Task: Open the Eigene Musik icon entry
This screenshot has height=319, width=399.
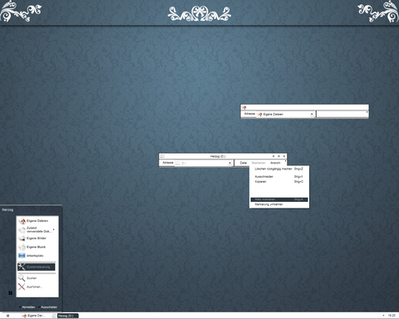Action: tap(22, 247)
